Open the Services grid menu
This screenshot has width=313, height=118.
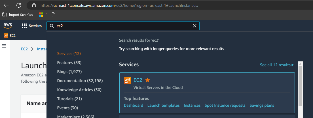(32, 26)
